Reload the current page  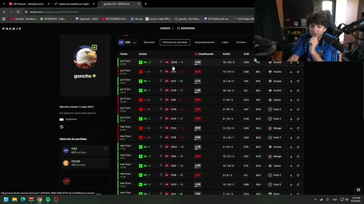tap(18, 12)
